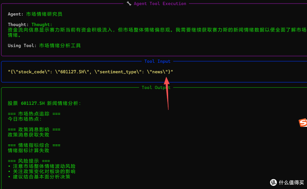Click the heading '=== 风险提示 ==='
This screenshot has height=189, width=307.
click(29, 161)
